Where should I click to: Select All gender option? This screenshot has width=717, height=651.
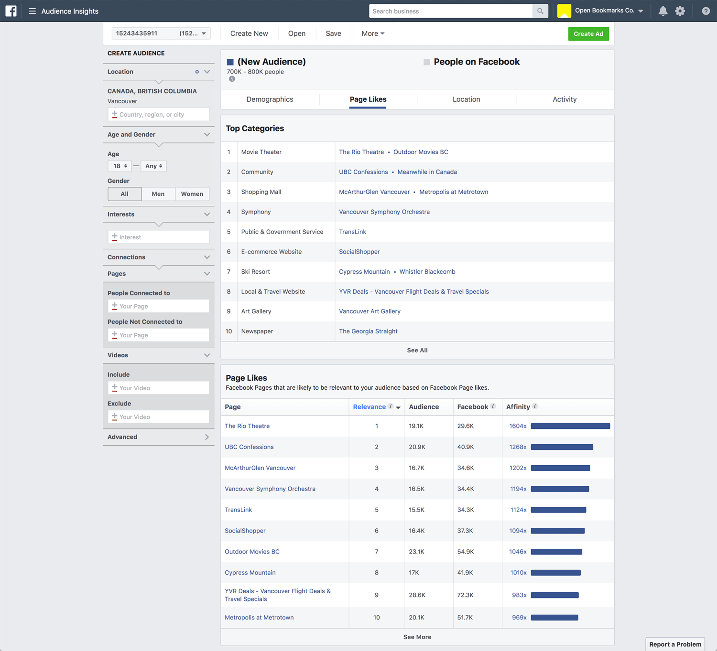coord(125,194)
